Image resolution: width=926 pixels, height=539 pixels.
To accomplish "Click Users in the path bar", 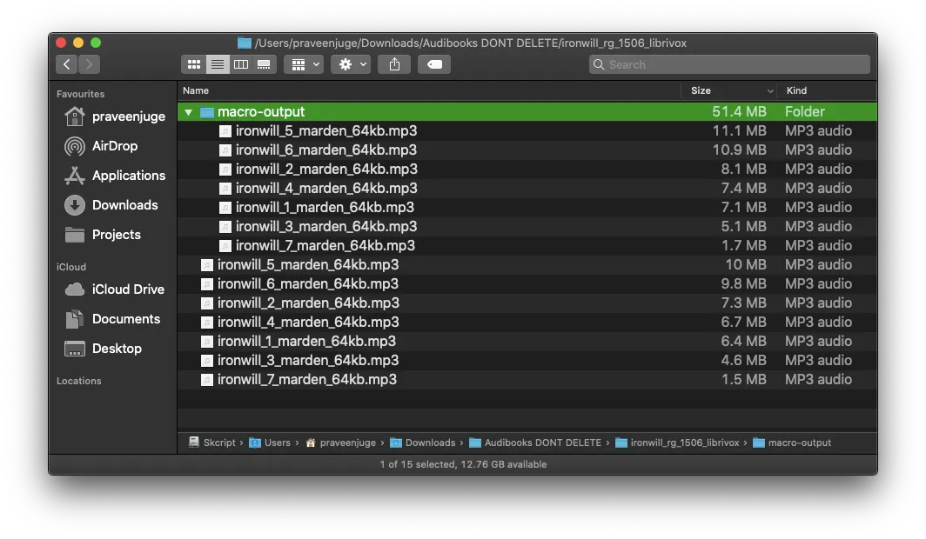I will tap(277, 443).
